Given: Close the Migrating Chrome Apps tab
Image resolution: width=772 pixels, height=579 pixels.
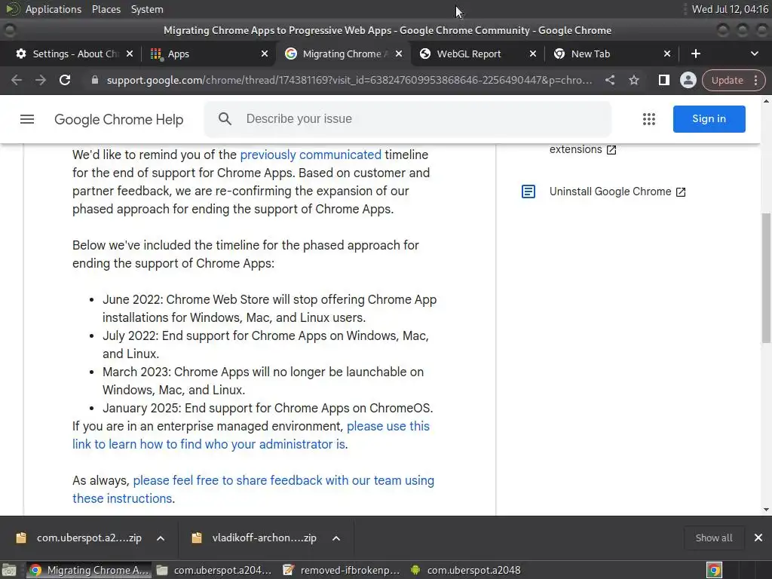Looking at the screenshot, I should 399,54.
